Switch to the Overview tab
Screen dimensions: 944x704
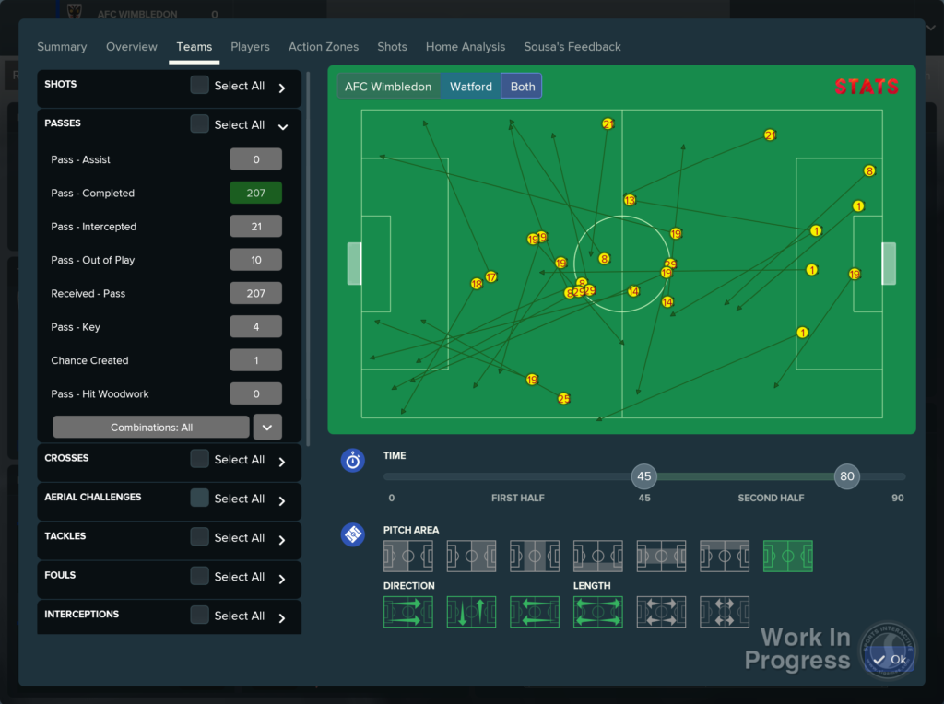(131, 47)
